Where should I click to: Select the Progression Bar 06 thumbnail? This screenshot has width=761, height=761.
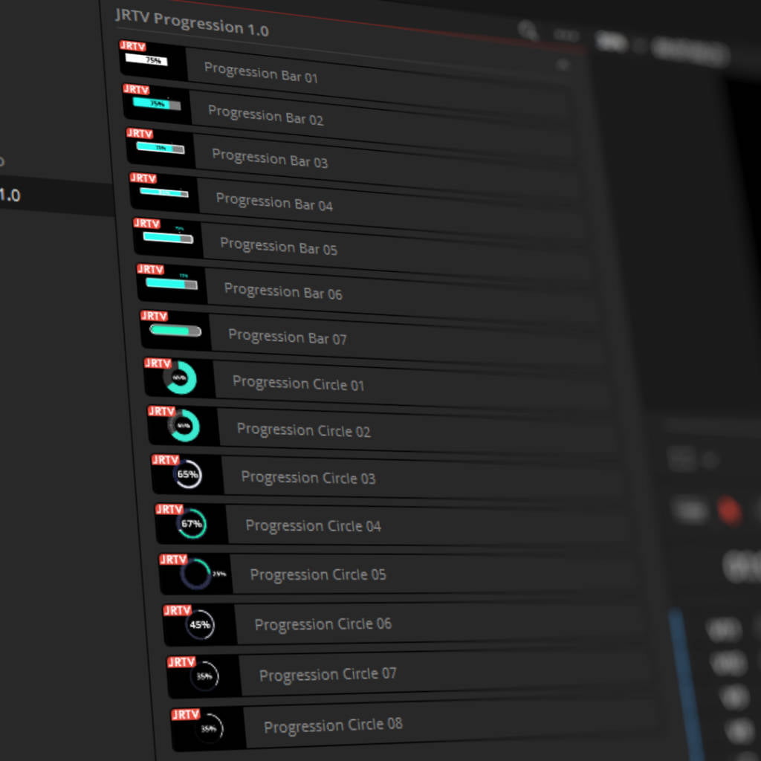[x=172, y=283]
